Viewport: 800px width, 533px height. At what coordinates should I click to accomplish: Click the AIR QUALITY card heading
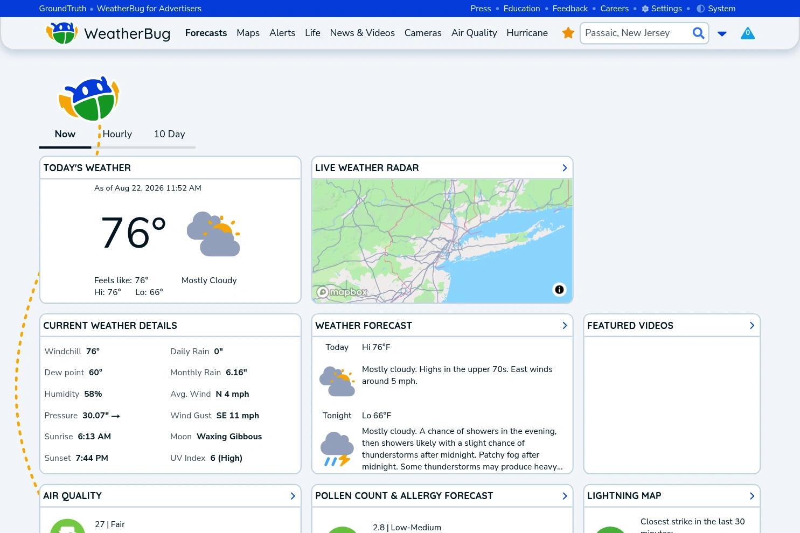[x=72, y=496]
